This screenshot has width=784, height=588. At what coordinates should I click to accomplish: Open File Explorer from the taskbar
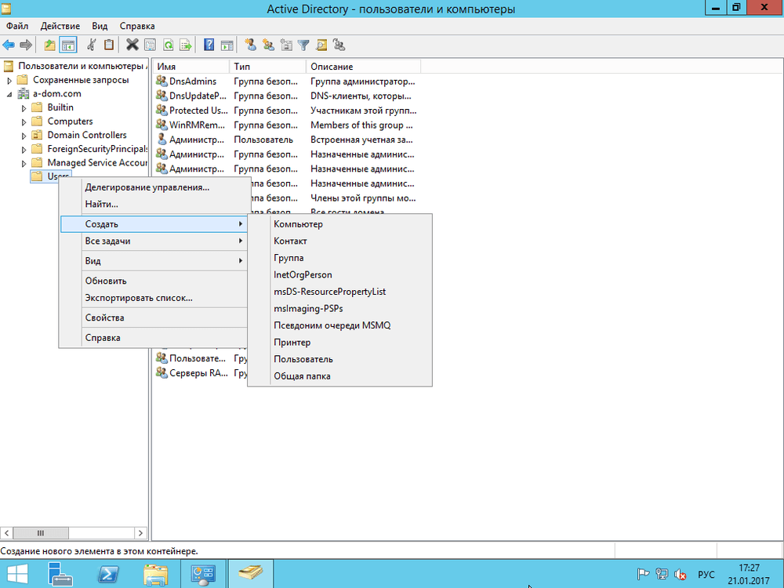point(155,574)
